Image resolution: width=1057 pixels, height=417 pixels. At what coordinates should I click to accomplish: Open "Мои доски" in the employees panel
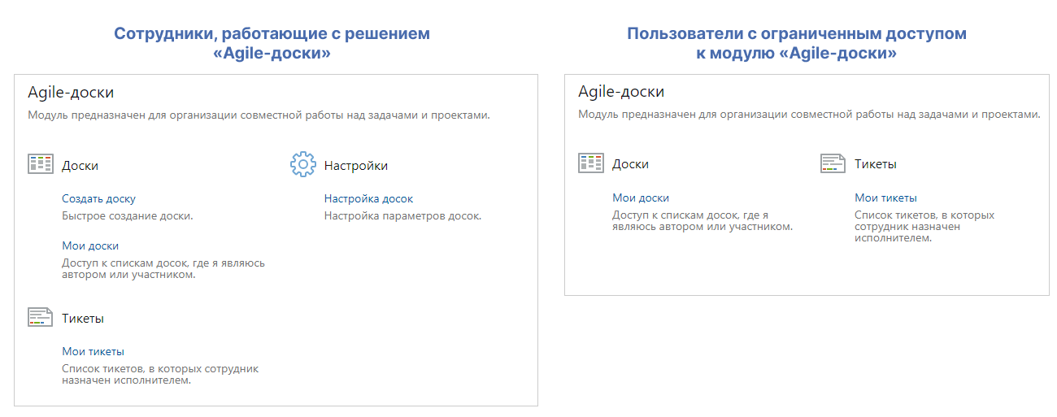90,245
